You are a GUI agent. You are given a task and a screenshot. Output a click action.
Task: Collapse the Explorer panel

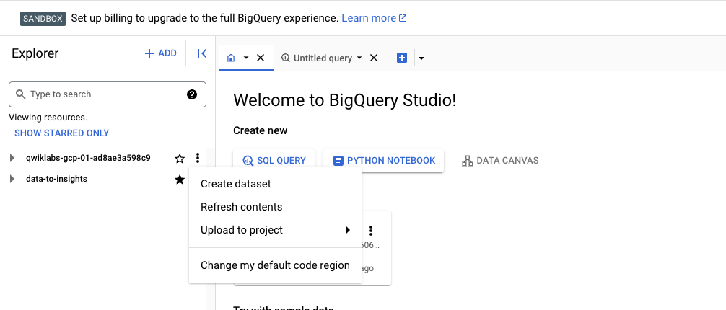coord(202,53)
